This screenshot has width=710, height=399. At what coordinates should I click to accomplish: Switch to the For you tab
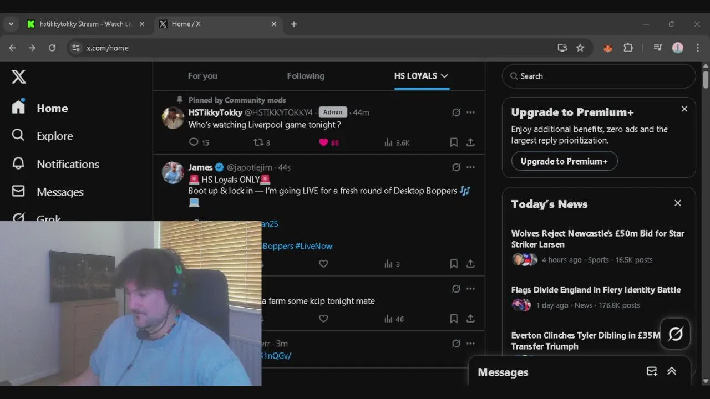click(202, 76)
